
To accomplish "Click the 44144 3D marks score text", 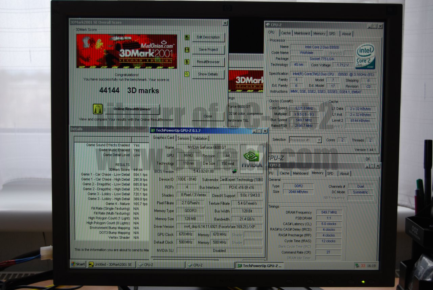I will pos(129,91).
